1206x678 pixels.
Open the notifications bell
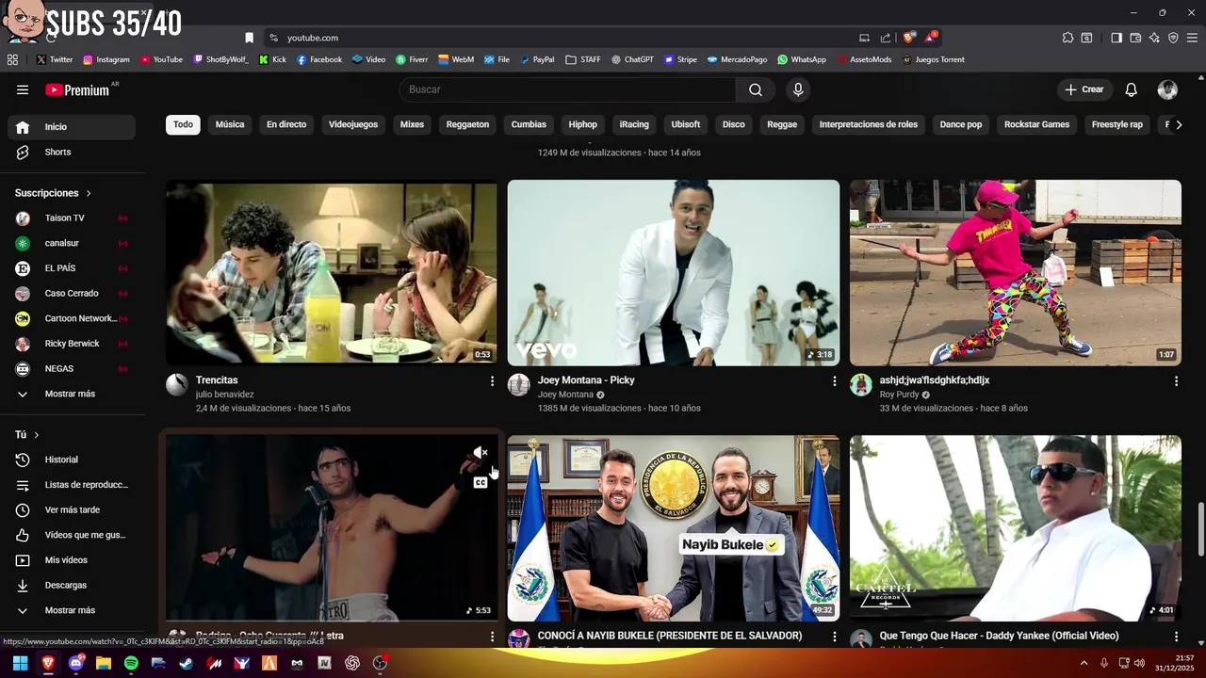coord(1132,89)
